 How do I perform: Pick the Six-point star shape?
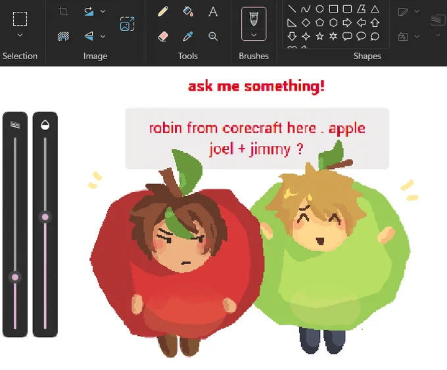(x=333, y=36)
